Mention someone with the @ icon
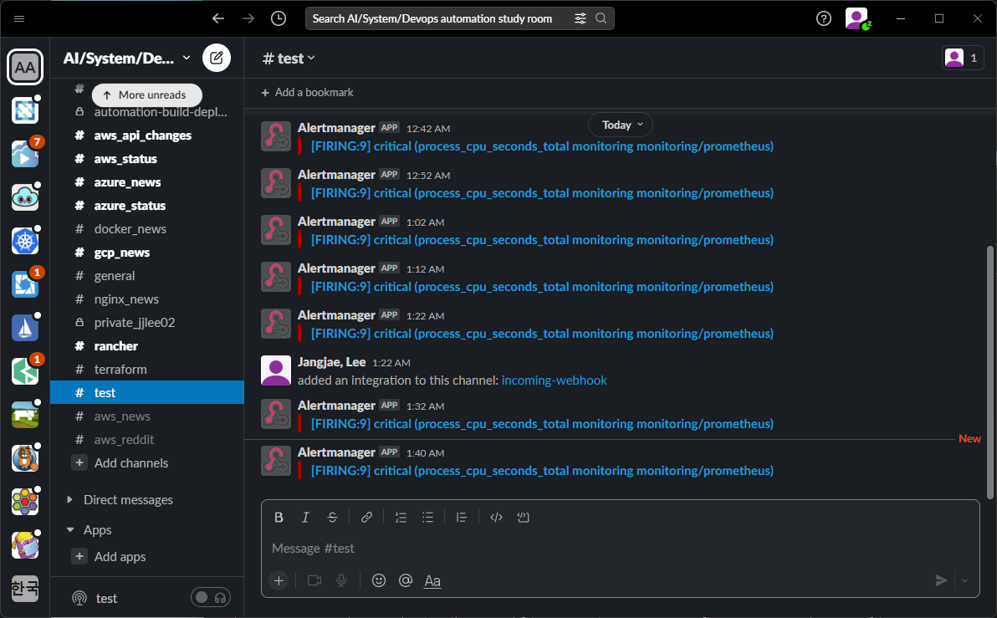This screenshot has width=997, height=618. [x=405, y=580]
